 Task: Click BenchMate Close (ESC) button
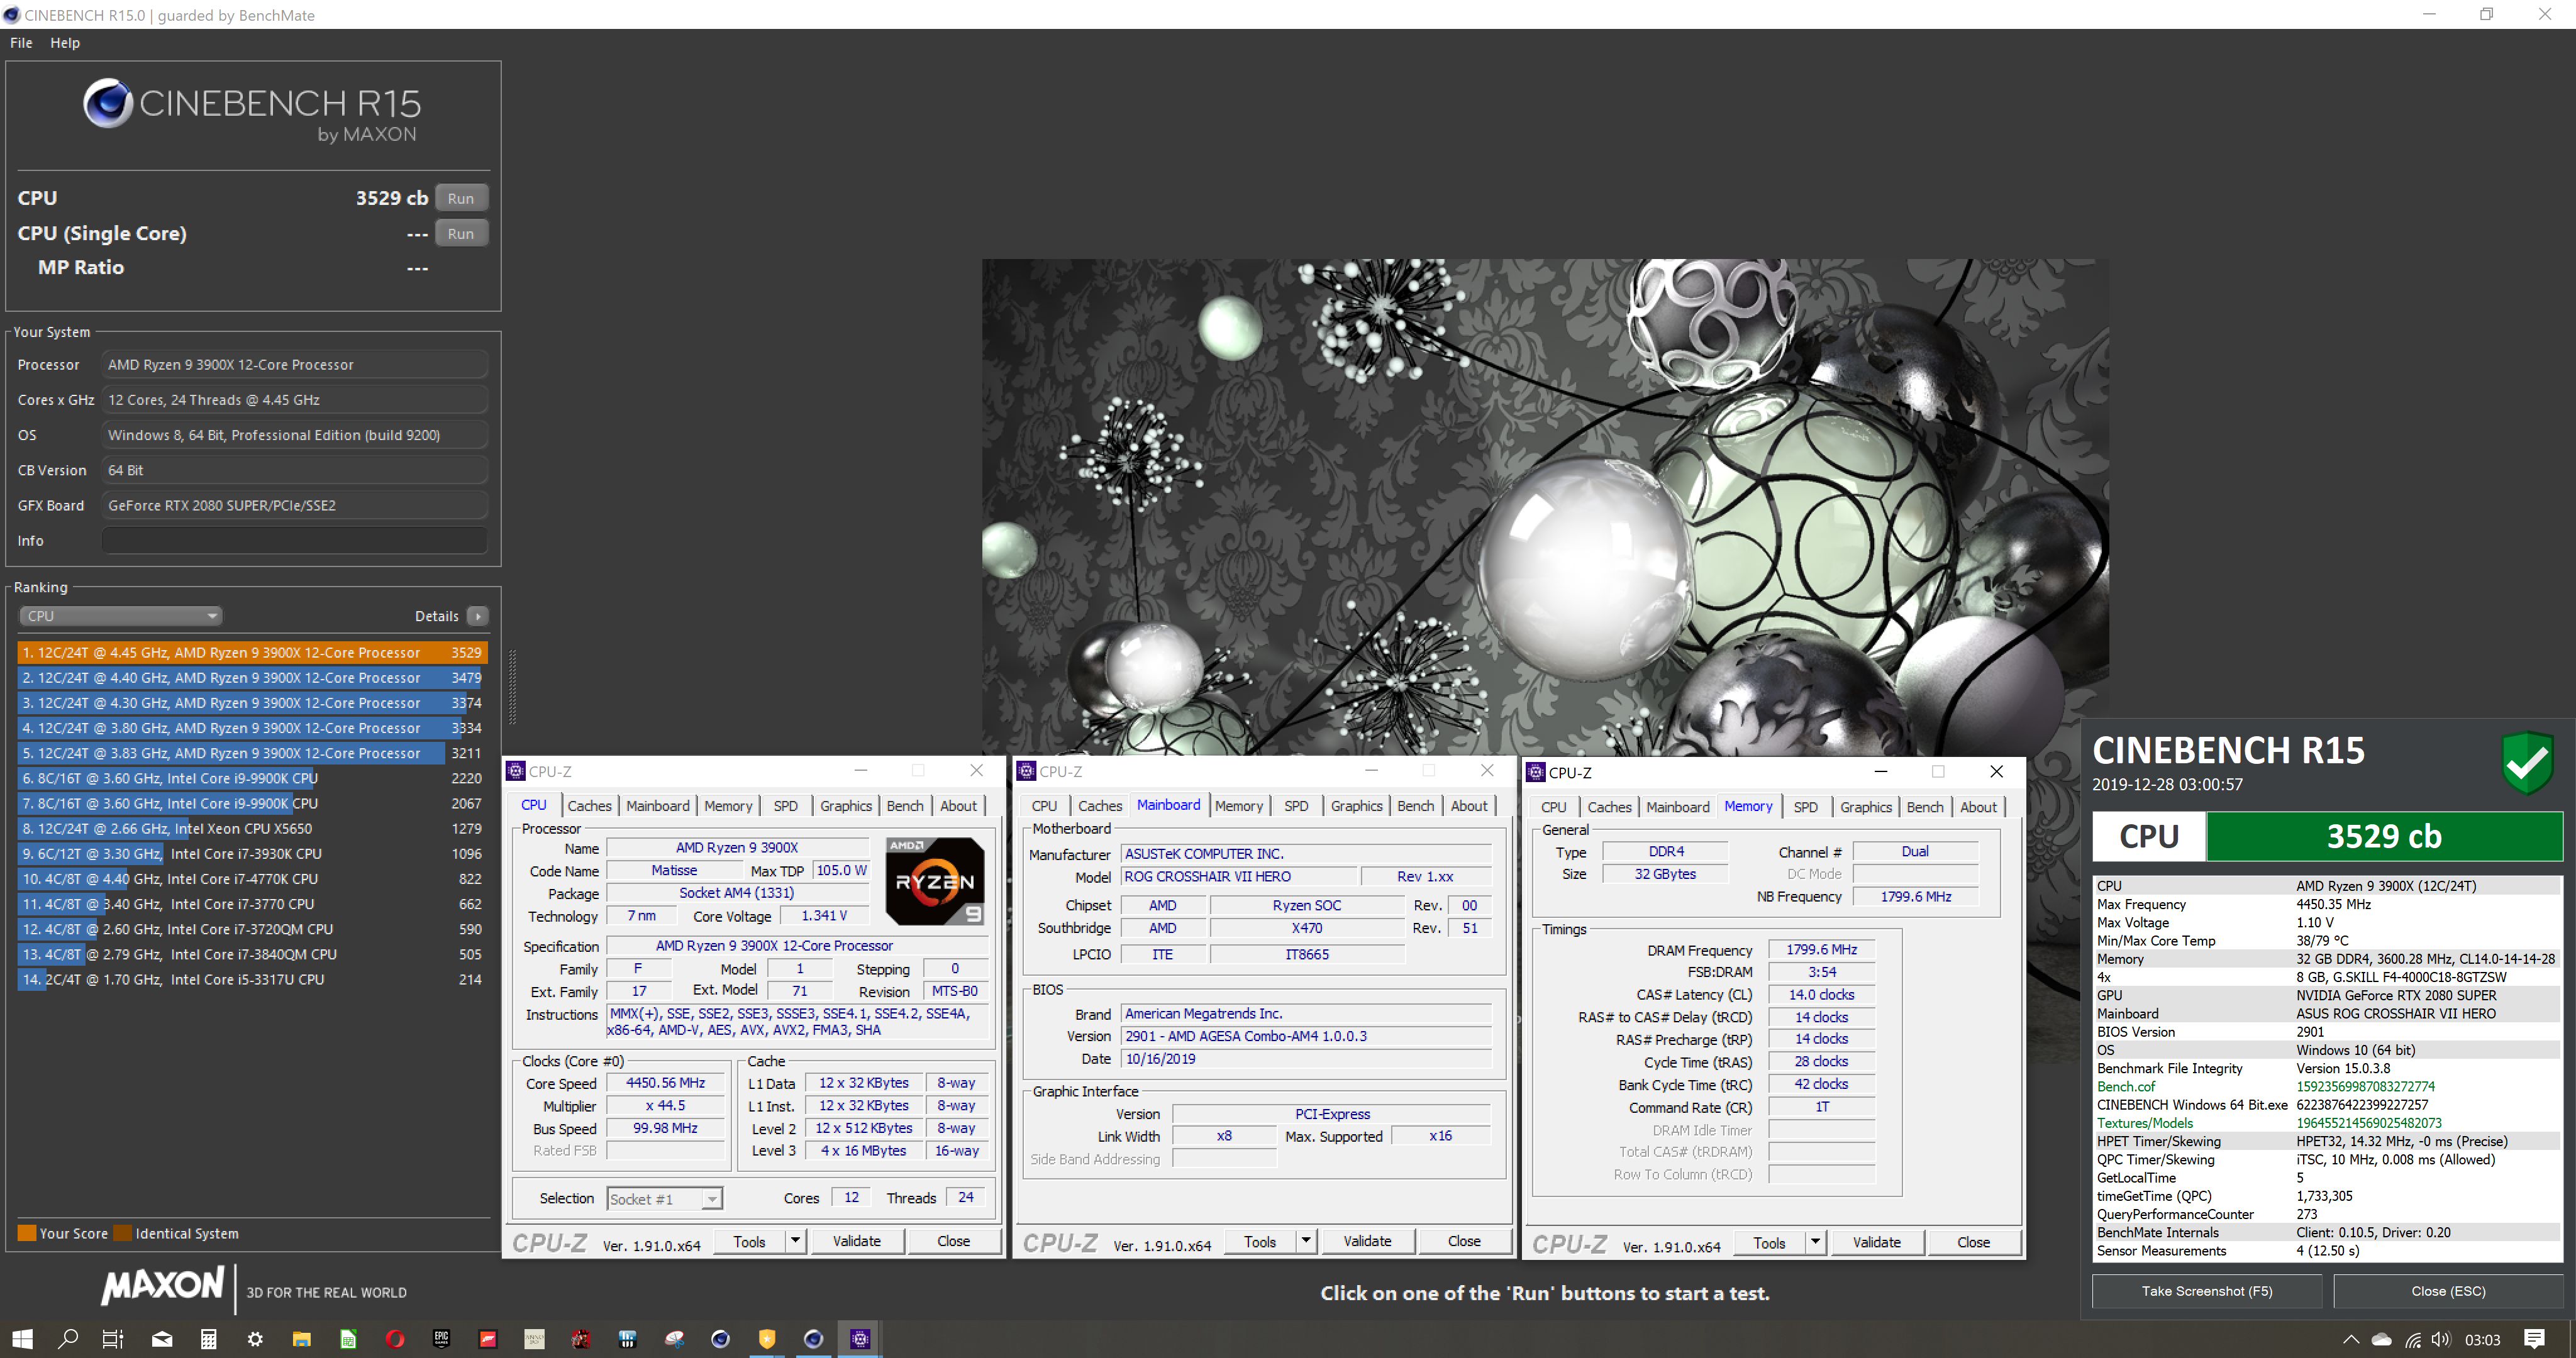(2448, 1291)
